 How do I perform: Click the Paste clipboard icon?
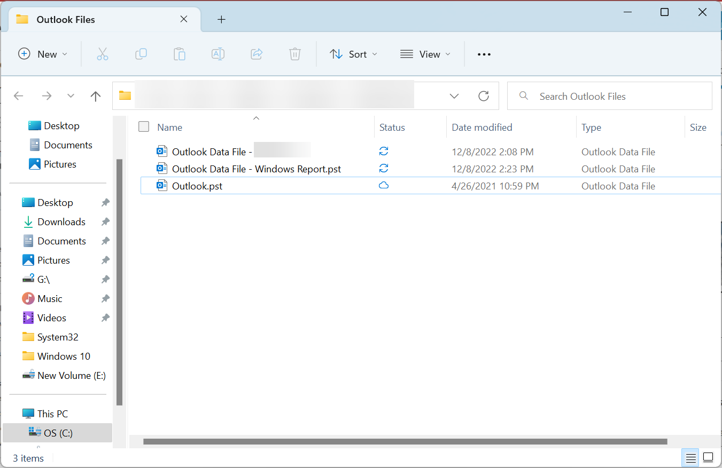180,54
